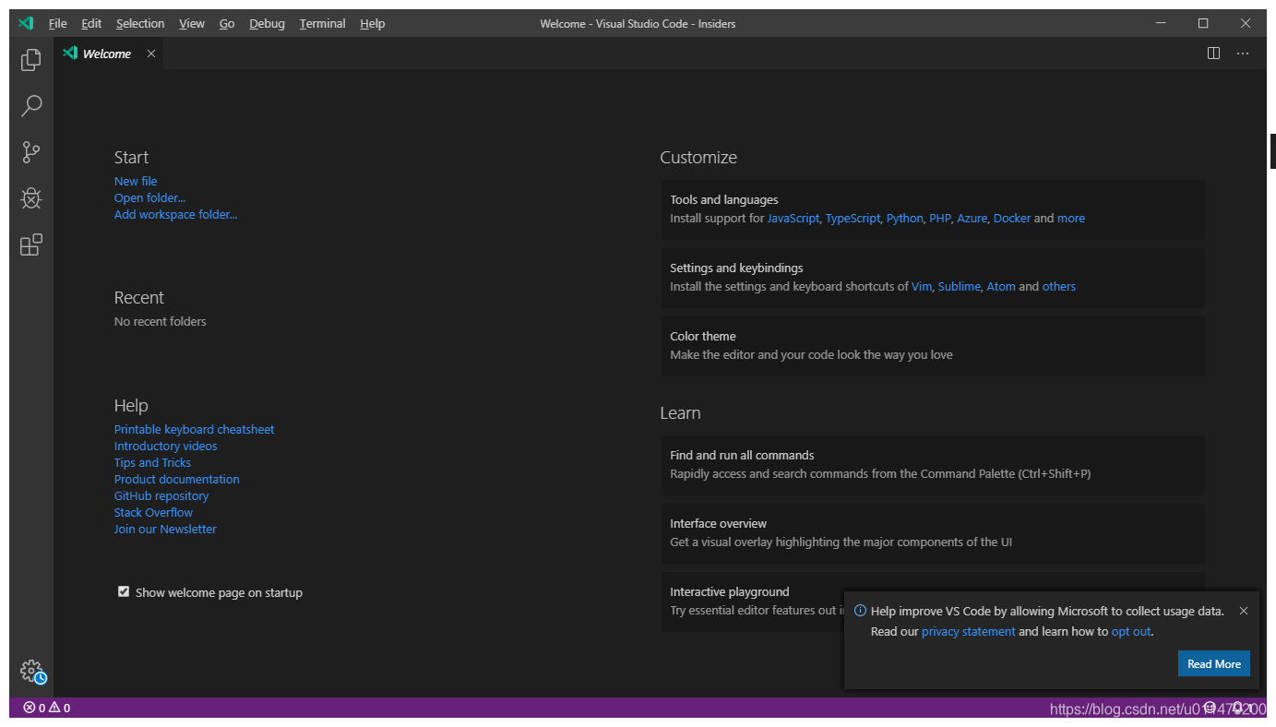This screenshot has width=1276, height=727.
Task: Open Stack Overflow link
Action: tap(153, 512)
